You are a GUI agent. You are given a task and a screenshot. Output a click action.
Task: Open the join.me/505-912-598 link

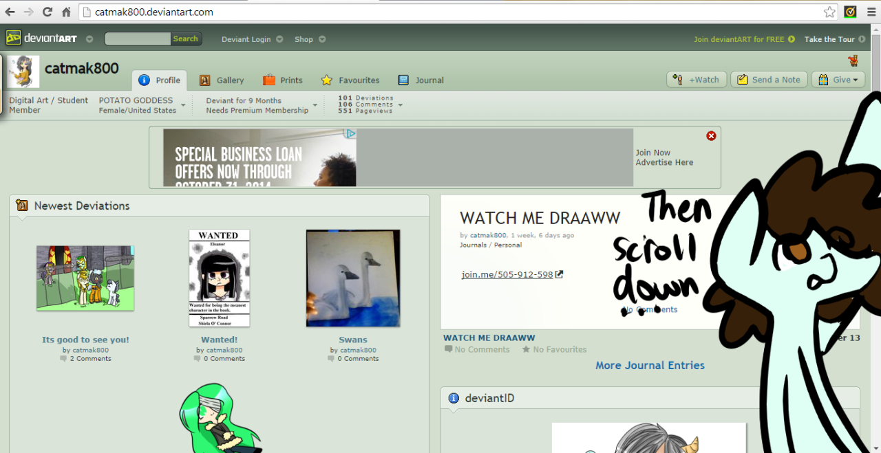click(x=507, y=274)
